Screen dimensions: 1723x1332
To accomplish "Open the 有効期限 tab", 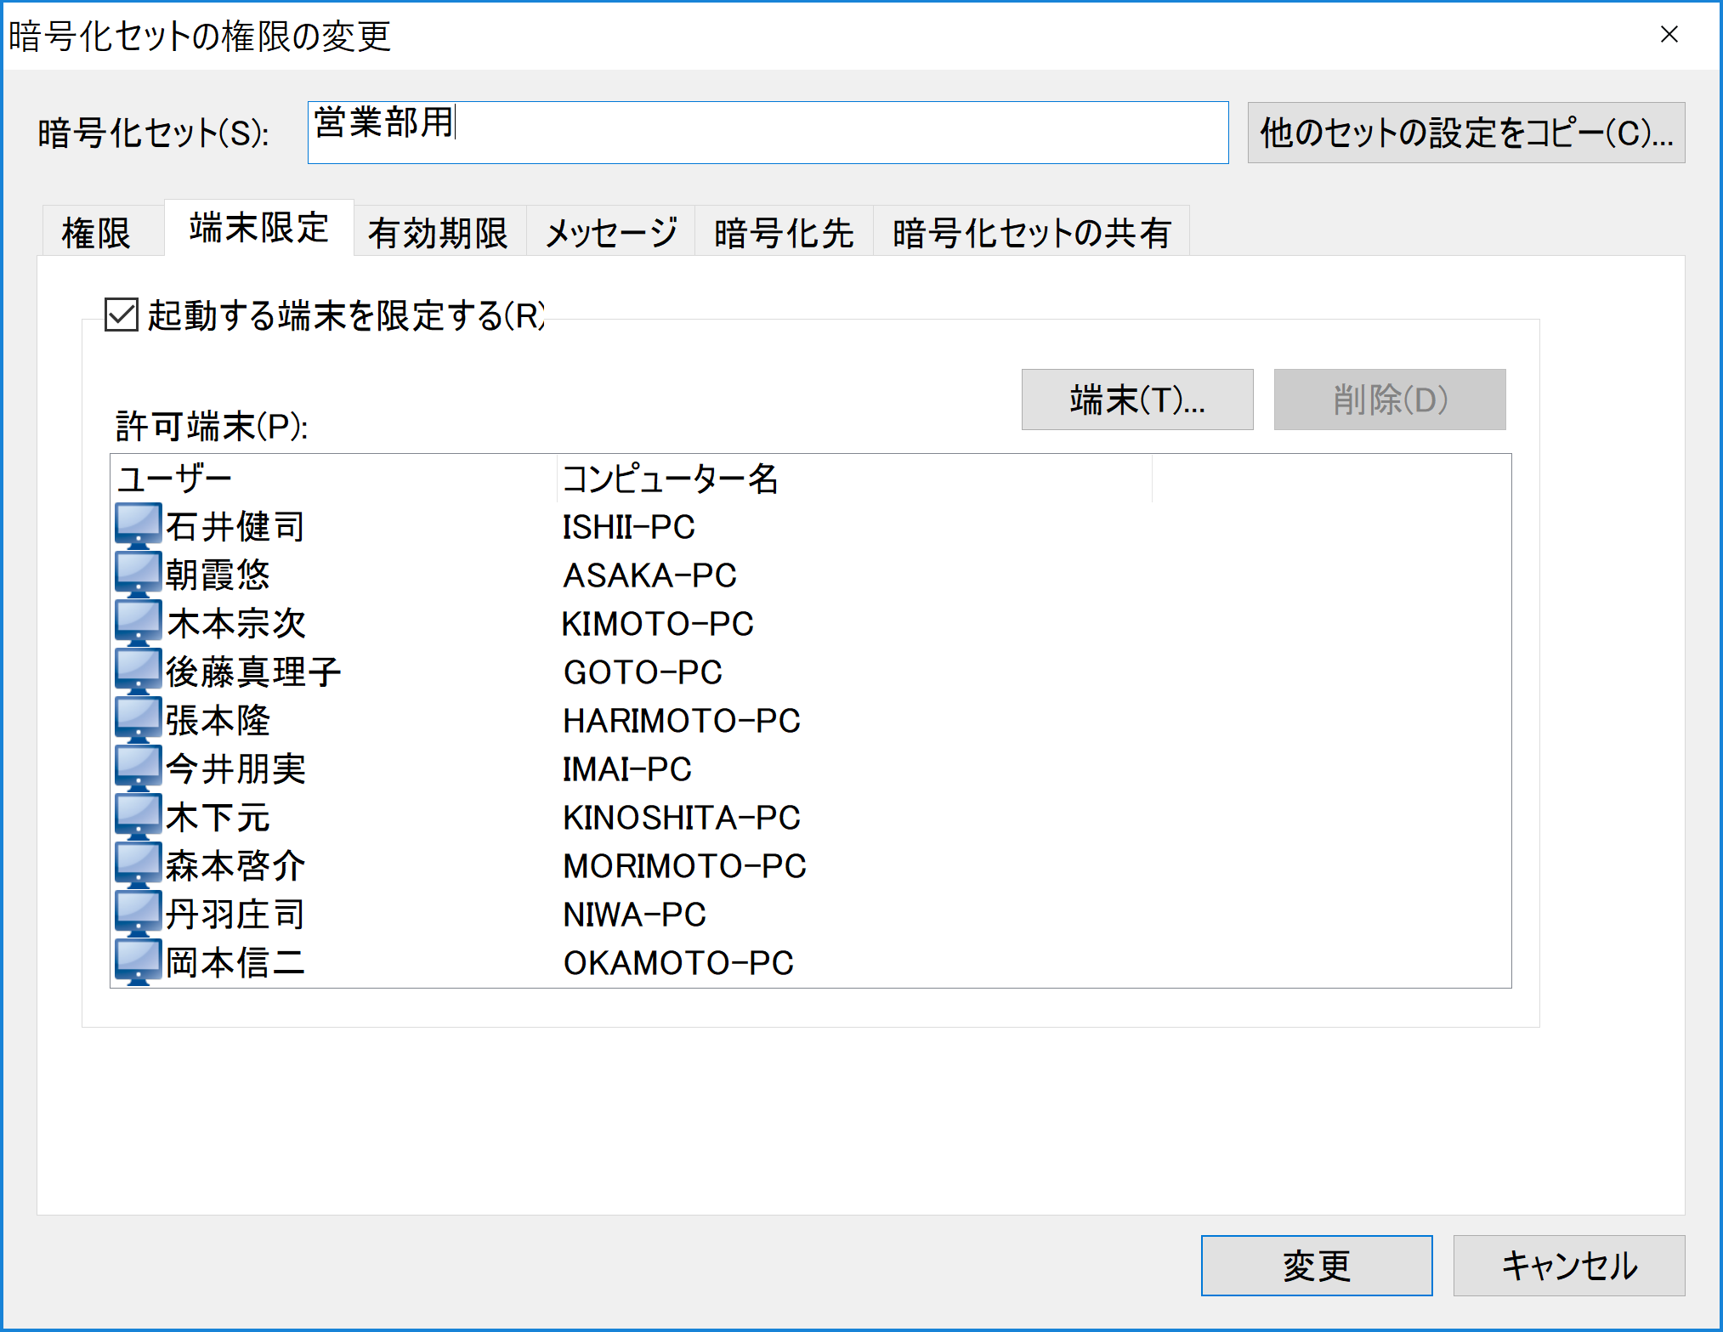I will (x=438, y=232).
